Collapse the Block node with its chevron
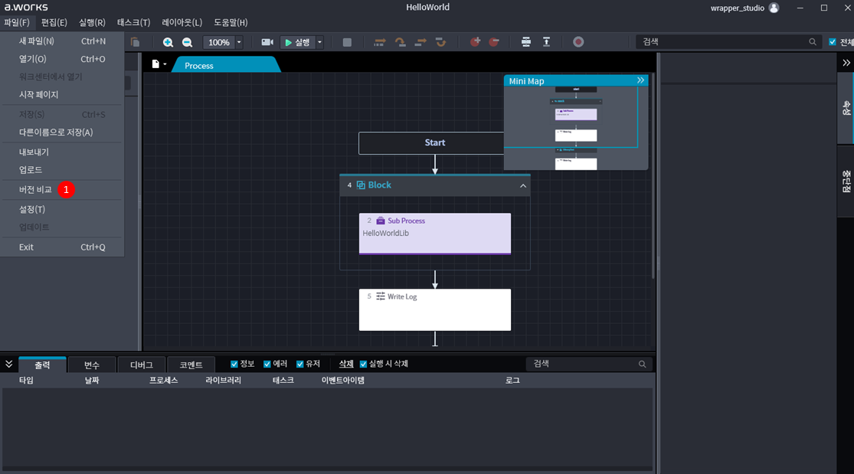Viewport: 854px width, 474px height. (x=523, y=185)
